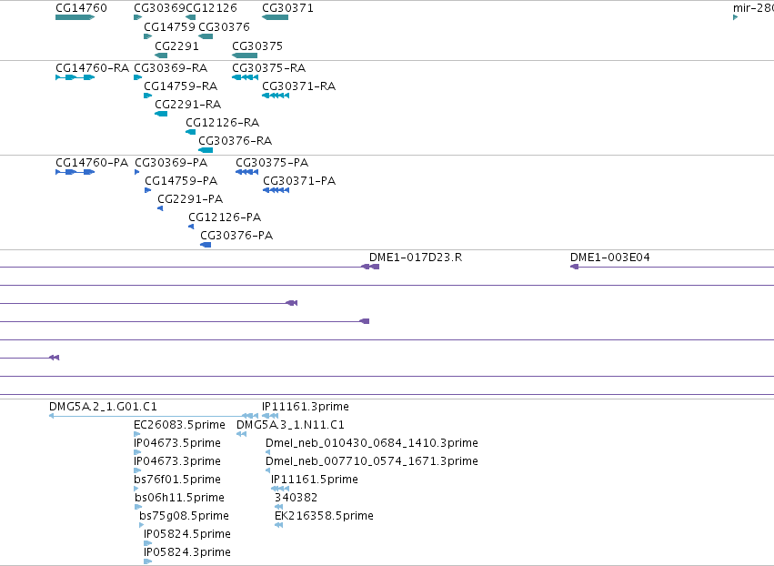
Task: Open the CG14759-PA label
Action: pyautogui.click(x=181, y=181)
